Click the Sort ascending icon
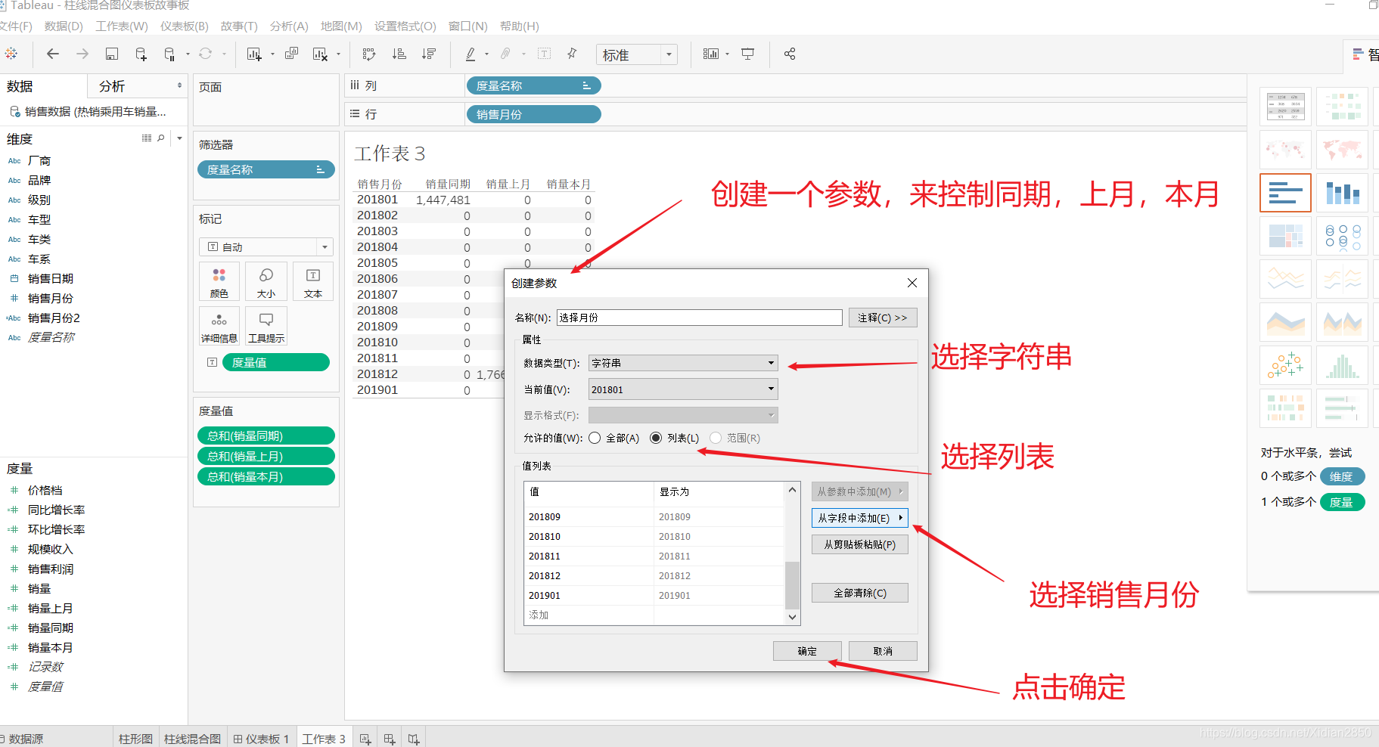 (x=399, y=54)
